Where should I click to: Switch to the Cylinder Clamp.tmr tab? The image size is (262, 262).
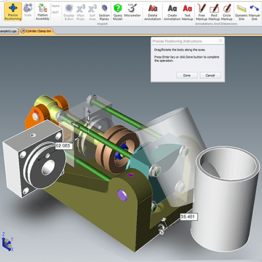37,31
